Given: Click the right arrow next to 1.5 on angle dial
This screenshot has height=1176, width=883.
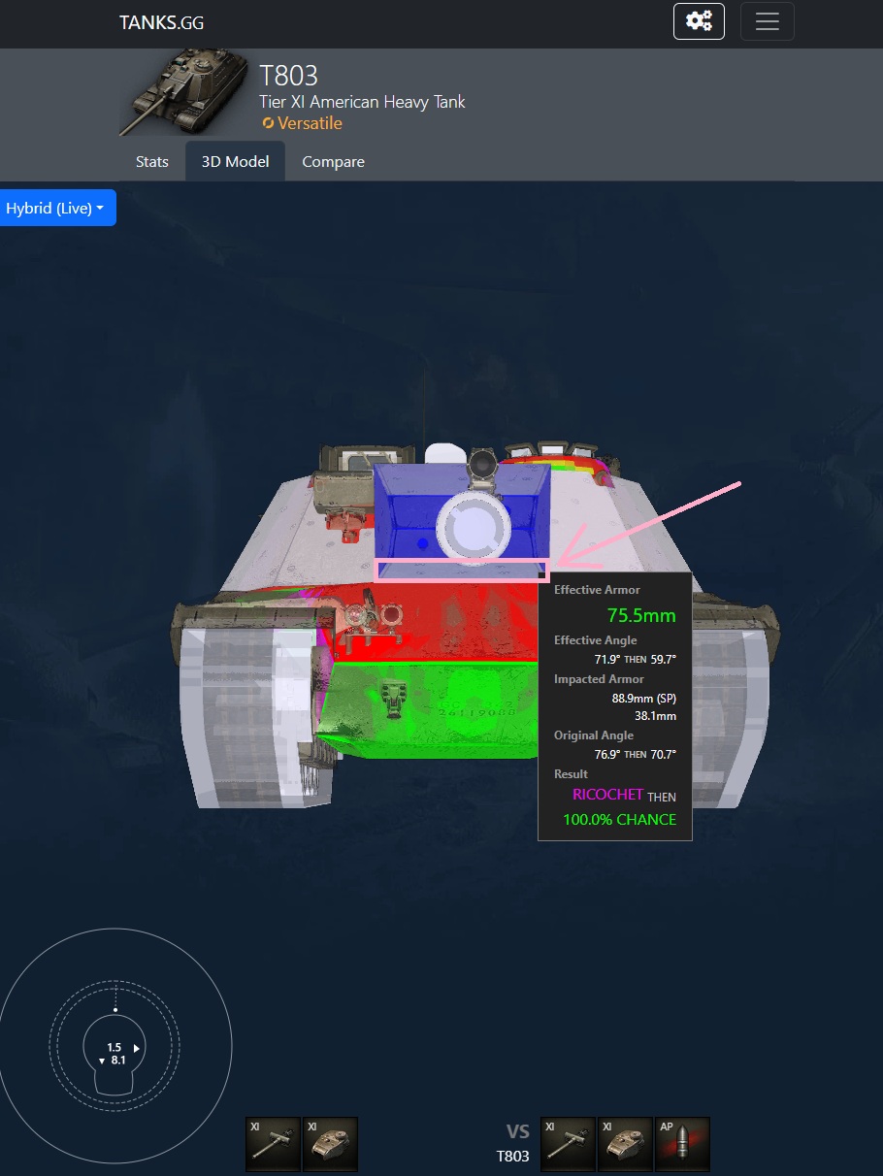Looking at the screenshot, I should 137,1048.
